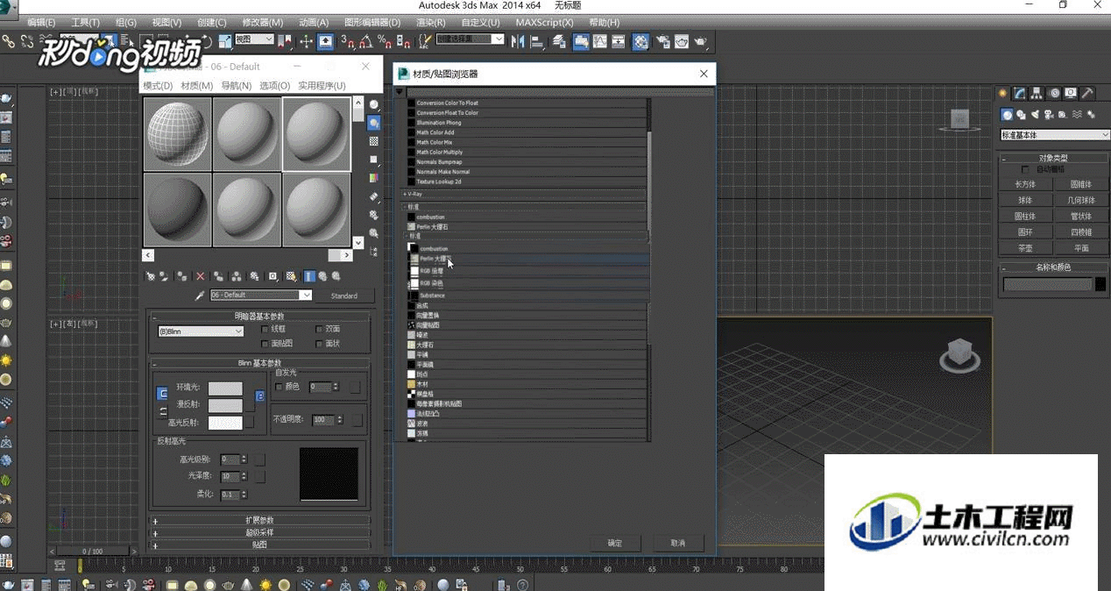Click the object color swatch beside name
The image size is (1111, 591).
tap(1100, 284)
